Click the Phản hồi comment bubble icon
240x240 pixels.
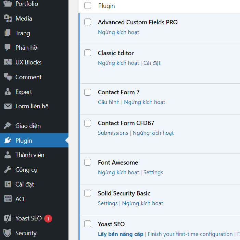(8, 47)
